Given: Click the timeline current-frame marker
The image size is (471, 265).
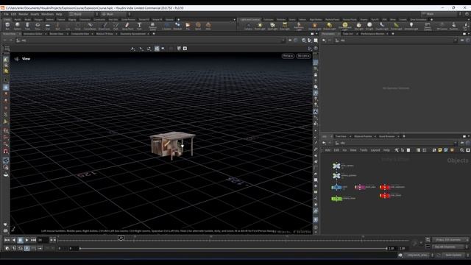Looking at the screenshot, I should coord(121,238).
